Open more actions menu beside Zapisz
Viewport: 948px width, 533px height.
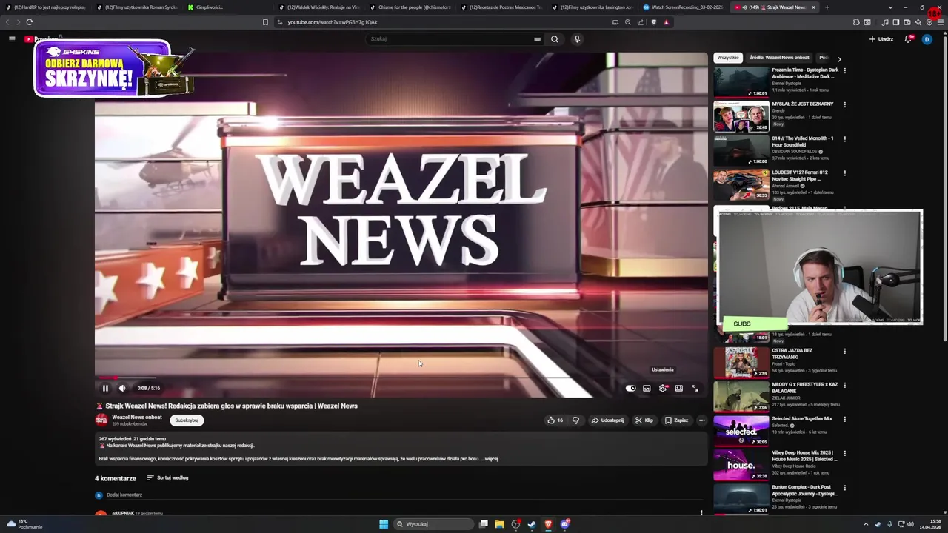(702, 420)
